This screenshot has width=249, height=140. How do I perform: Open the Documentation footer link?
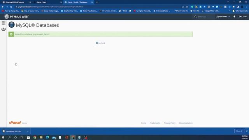pyautogui.click(x=186, y=123)
